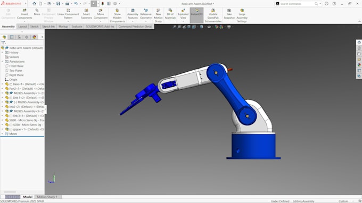This screenshot has width=362, height=203.
Task: Switch to the Markup tab
Action: click(x=63, y=27)
